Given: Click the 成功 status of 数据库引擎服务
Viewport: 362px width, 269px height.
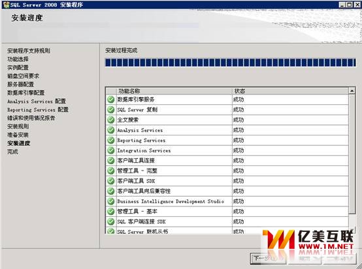Looking at the screenshot, I should click(239, 100).
